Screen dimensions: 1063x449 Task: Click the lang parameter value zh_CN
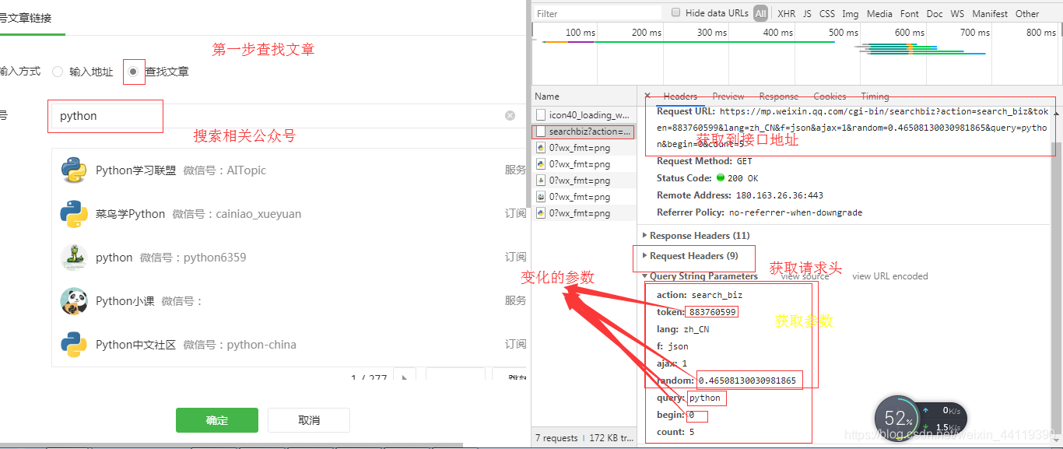696,329
